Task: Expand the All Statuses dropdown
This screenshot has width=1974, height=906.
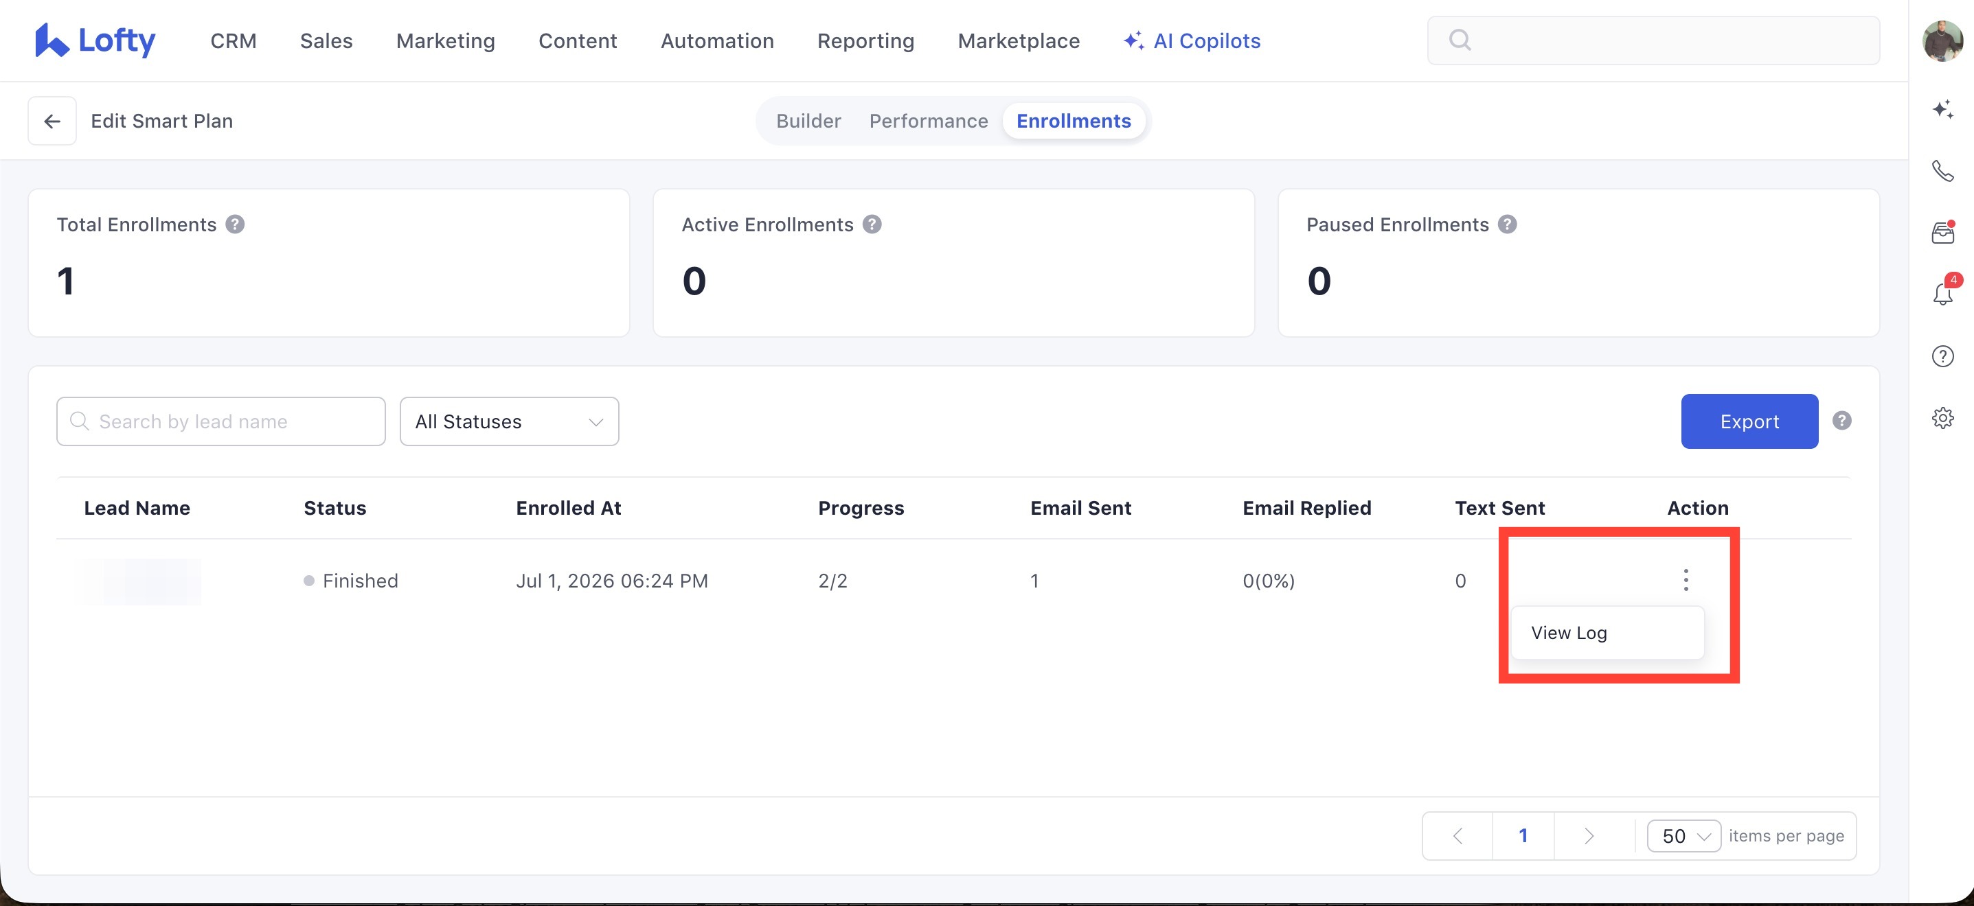Action: [x=509, y=421]
